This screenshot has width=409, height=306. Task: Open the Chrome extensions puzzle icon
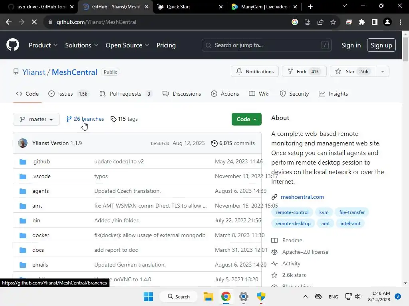(x=361, y=22)
